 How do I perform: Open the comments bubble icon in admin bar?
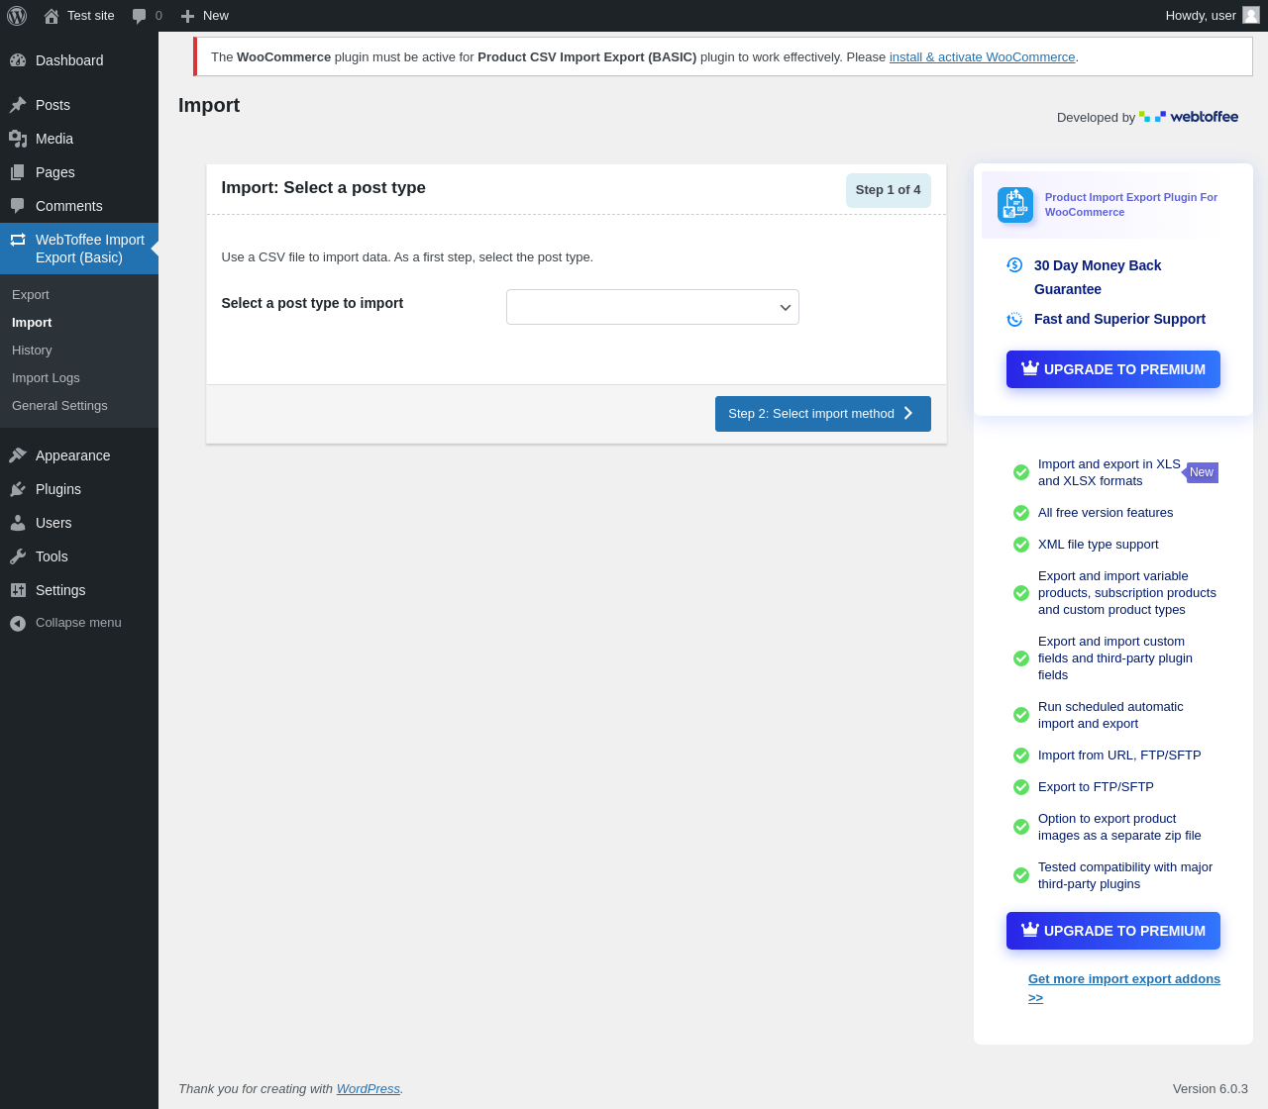[x=140, y=16]
